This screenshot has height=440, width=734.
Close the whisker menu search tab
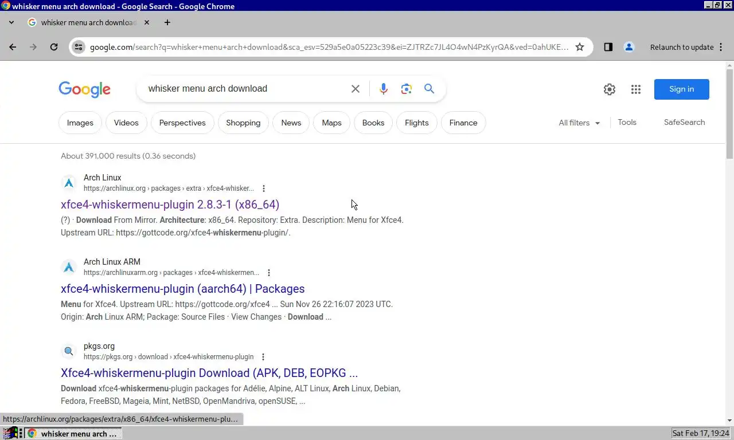146,22
